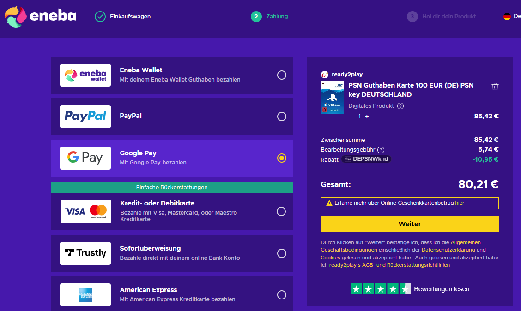The width and height of the screenshot is (521, 311).
Task: Click the Eneba Wallet title text
Action: tap(141, 70)
